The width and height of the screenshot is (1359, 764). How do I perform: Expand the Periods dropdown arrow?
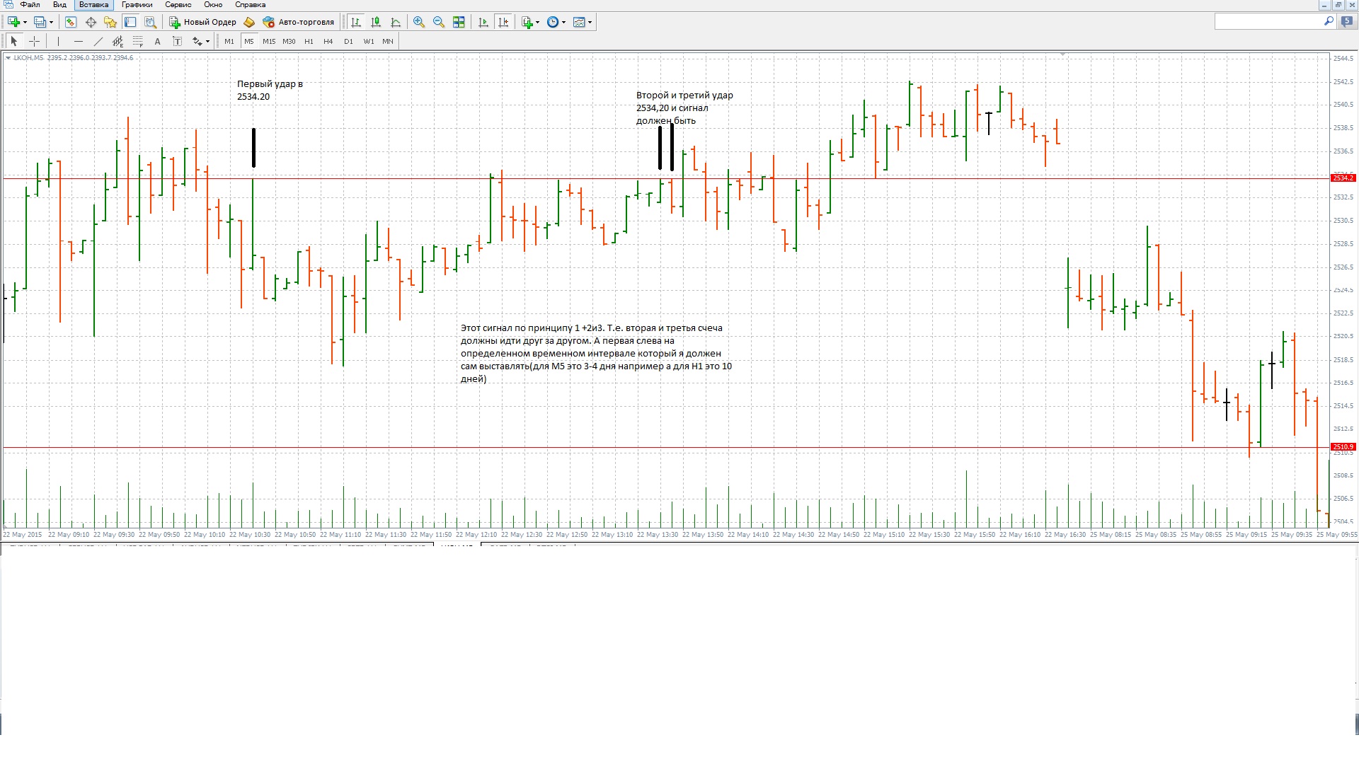point(564,22)
